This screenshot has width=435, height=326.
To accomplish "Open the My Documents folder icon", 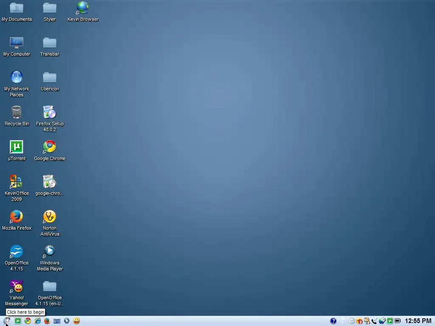I will (x=17, y=8).
